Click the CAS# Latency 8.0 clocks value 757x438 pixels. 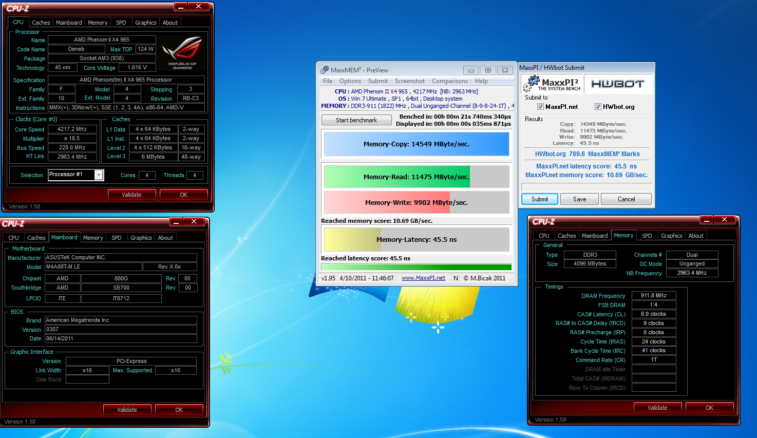click(654, 314)
